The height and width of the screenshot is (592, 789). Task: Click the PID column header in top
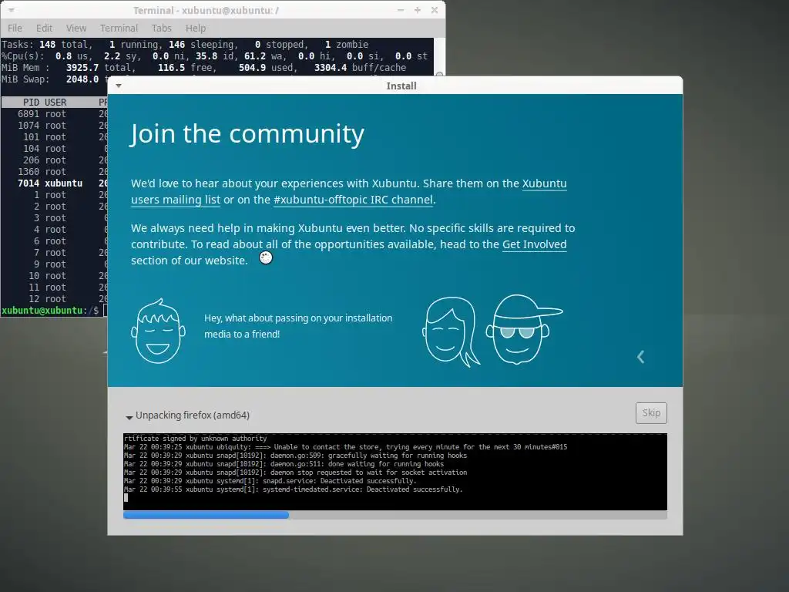[x=31, y=103]
